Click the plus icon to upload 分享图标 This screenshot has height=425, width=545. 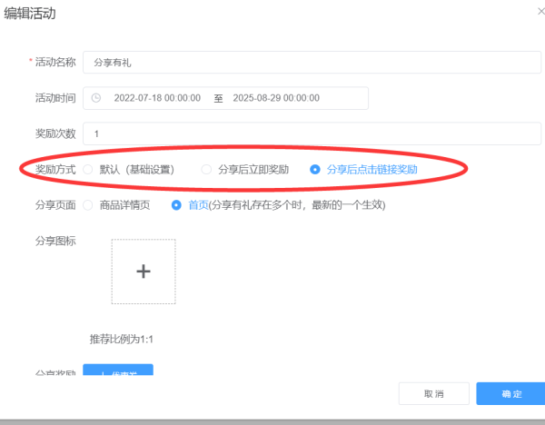(144, 272)
